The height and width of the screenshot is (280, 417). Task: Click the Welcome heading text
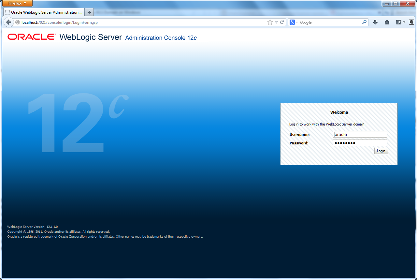pyautogui.click(x=339, y=112)
